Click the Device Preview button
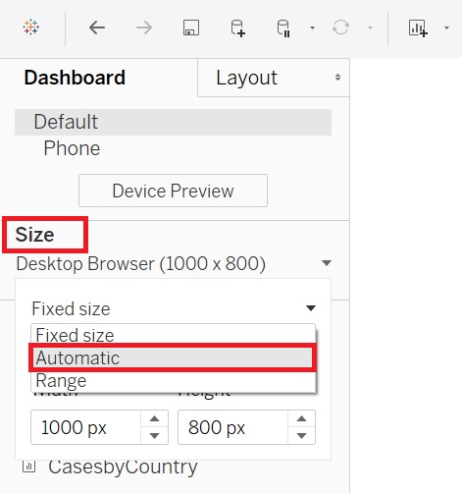The width and height of the screenshot is (462, 494). tap(173, 191)
